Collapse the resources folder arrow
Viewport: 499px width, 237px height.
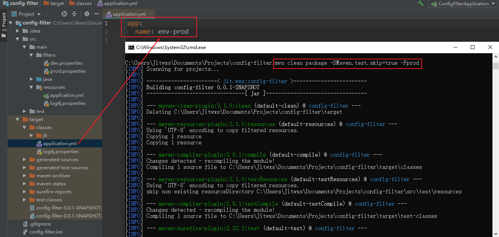[x=31, y=87]
